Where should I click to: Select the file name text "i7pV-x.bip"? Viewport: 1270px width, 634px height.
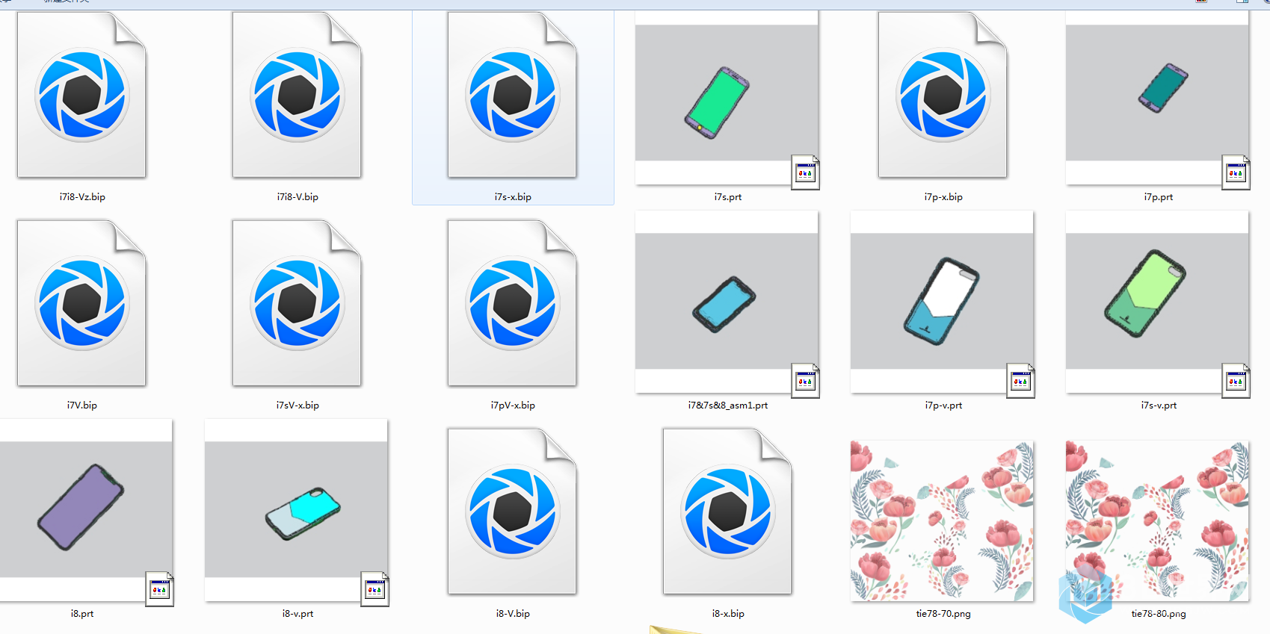513,405
